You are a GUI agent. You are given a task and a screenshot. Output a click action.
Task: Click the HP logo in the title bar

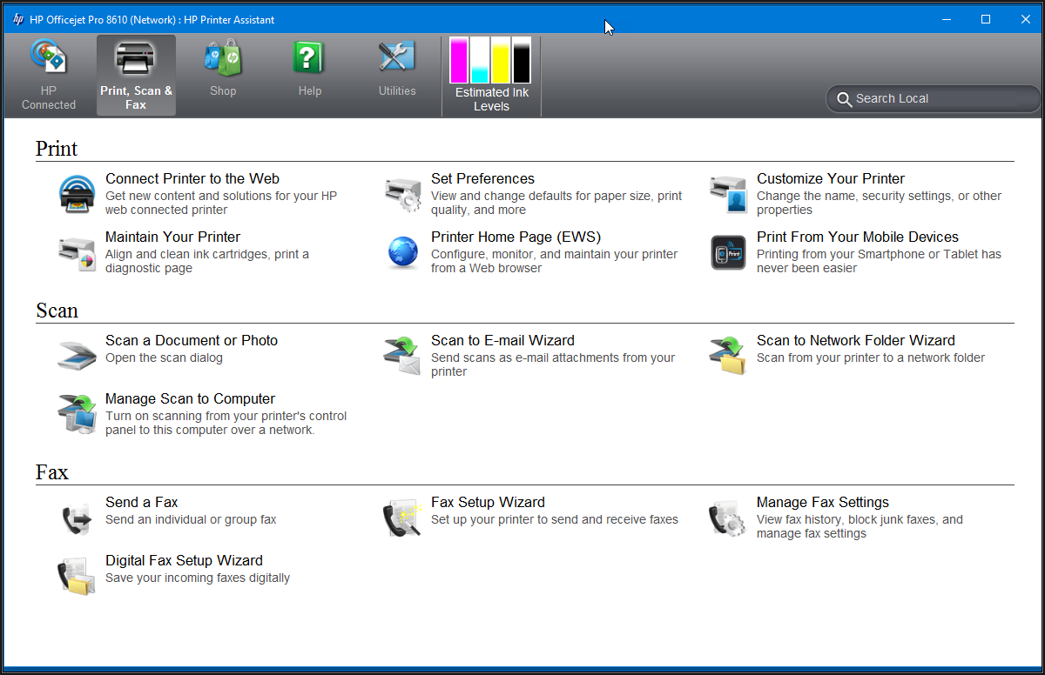(18, 19)
